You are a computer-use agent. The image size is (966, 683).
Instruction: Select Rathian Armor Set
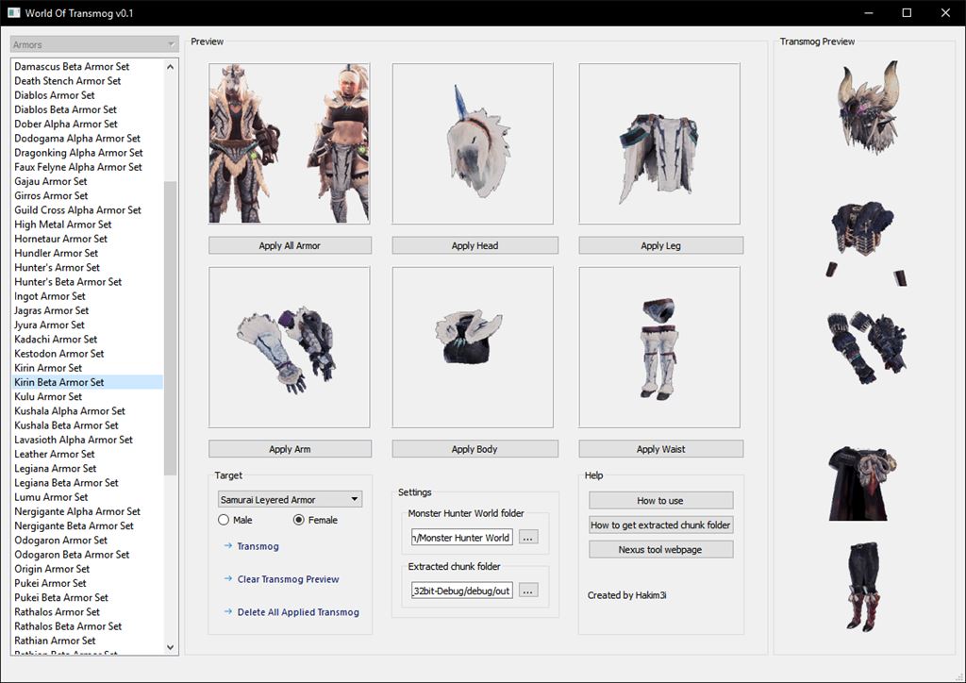click(x=55, y=641)
